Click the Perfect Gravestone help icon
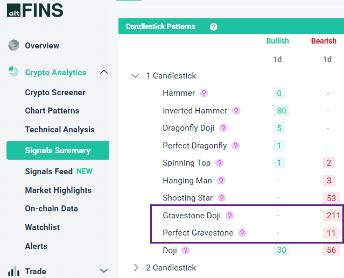 tap(242, 233)
